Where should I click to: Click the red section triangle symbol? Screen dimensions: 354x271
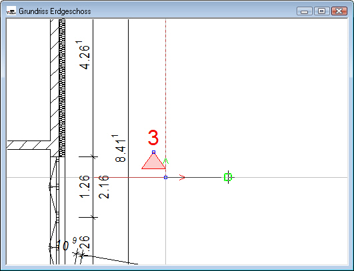(x=153, y=161)
